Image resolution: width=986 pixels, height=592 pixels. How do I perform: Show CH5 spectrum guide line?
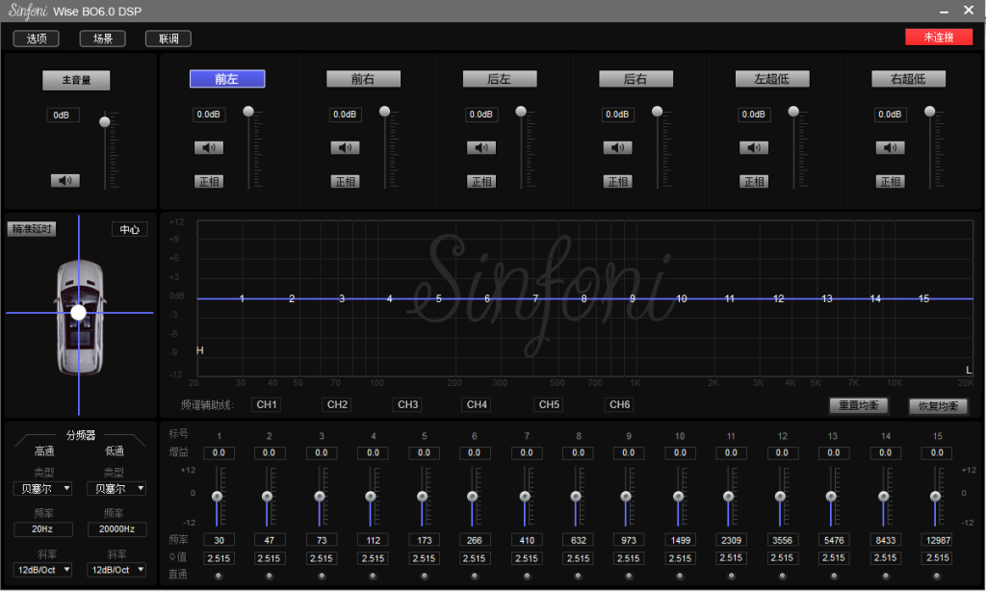point(549,404)
